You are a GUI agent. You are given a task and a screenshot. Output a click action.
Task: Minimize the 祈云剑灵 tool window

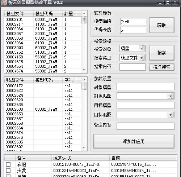[160, 3]
